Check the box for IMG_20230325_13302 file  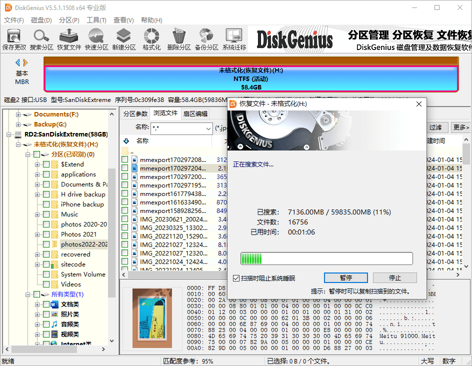[125, 227]
